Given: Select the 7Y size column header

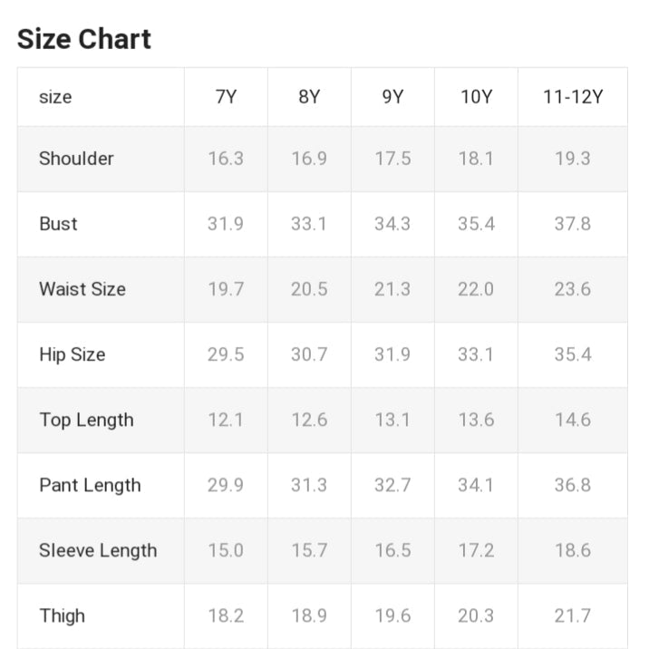Looking at the screenshot, I should (226, 97).
